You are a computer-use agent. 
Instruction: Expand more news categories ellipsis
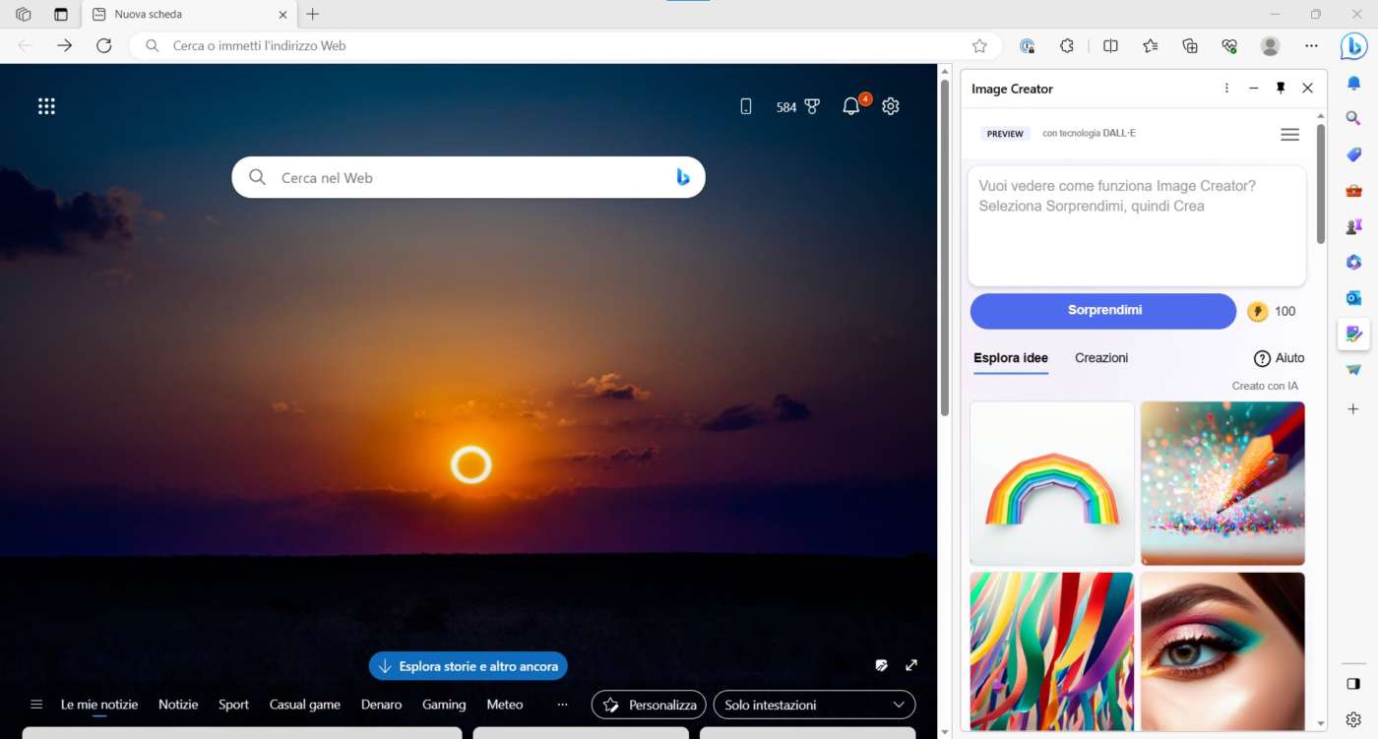pyautogui.click(x=562, y=705)
